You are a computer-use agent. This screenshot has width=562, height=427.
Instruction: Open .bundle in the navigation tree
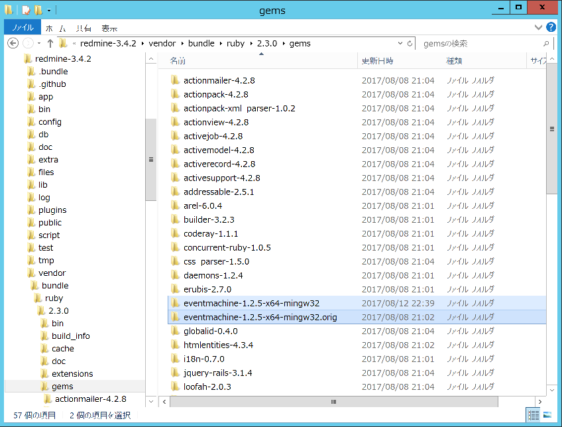53,72
